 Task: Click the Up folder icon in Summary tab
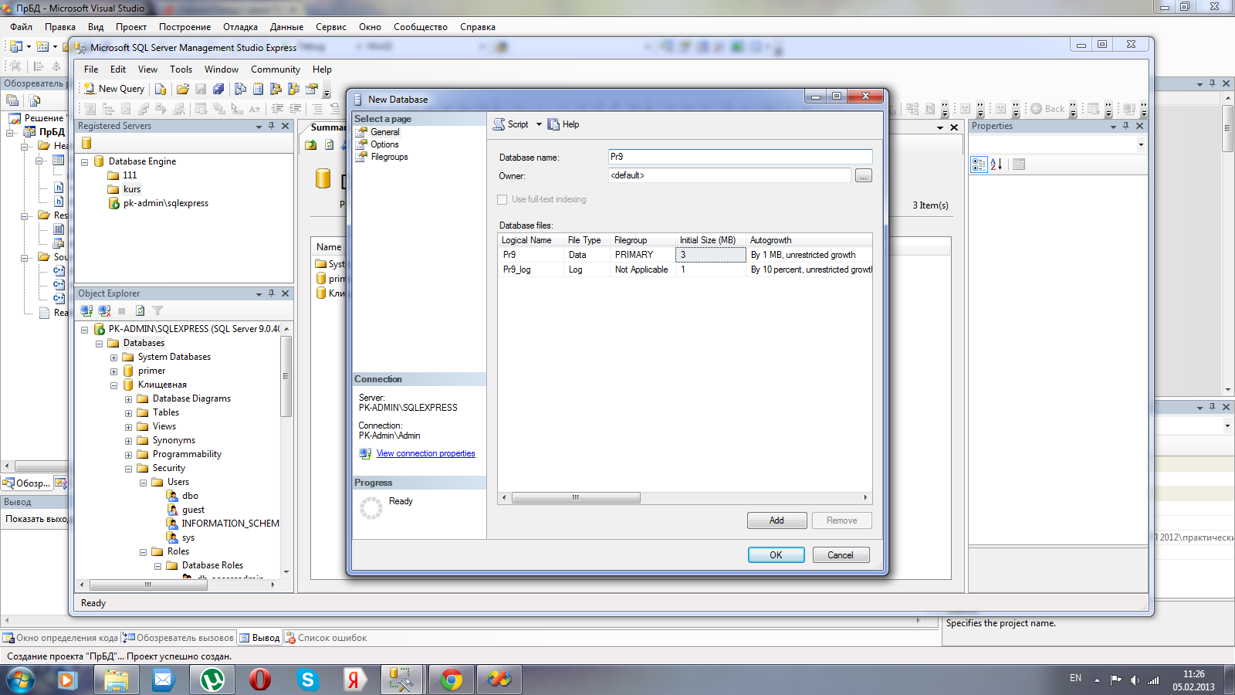(310, 144)
